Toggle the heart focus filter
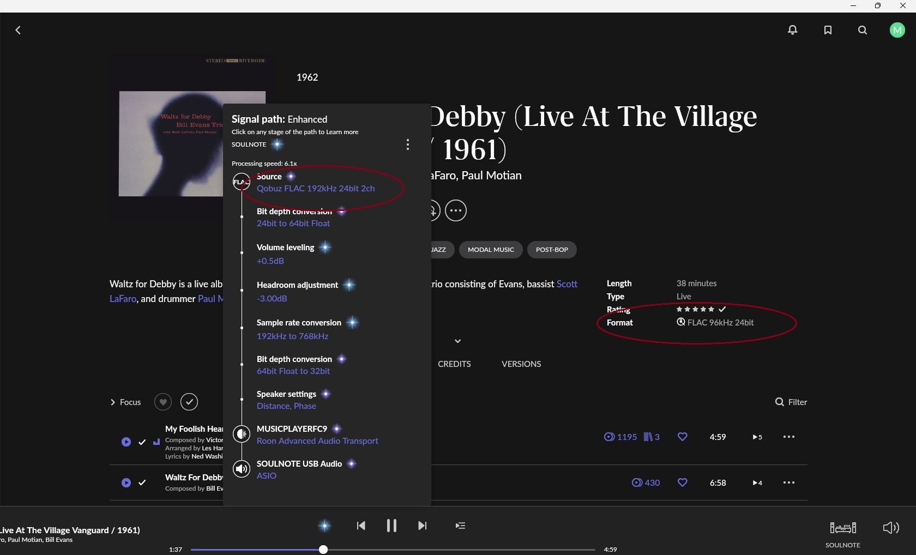 coord(163,402)
